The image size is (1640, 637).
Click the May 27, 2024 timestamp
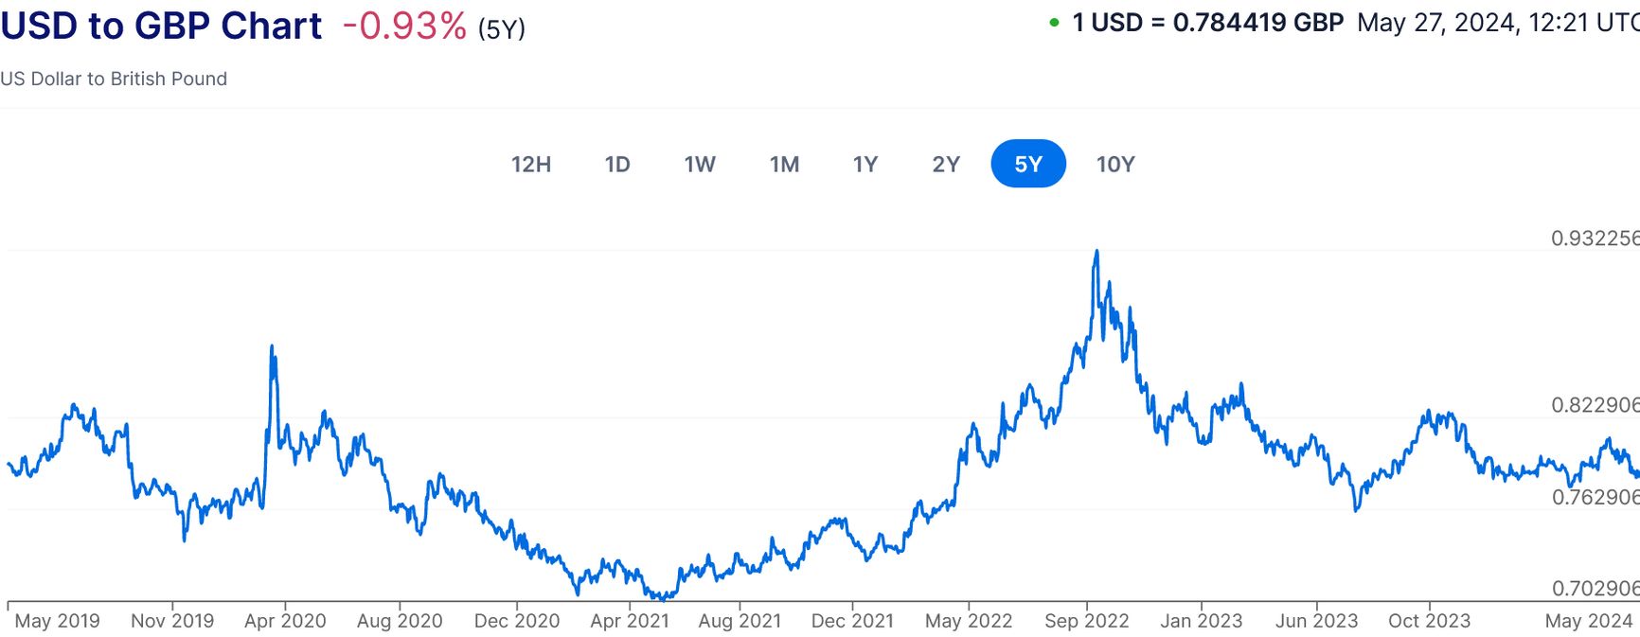(1498, 23)
